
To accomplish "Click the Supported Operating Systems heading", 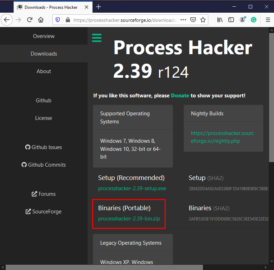I will tap(125, 117).
